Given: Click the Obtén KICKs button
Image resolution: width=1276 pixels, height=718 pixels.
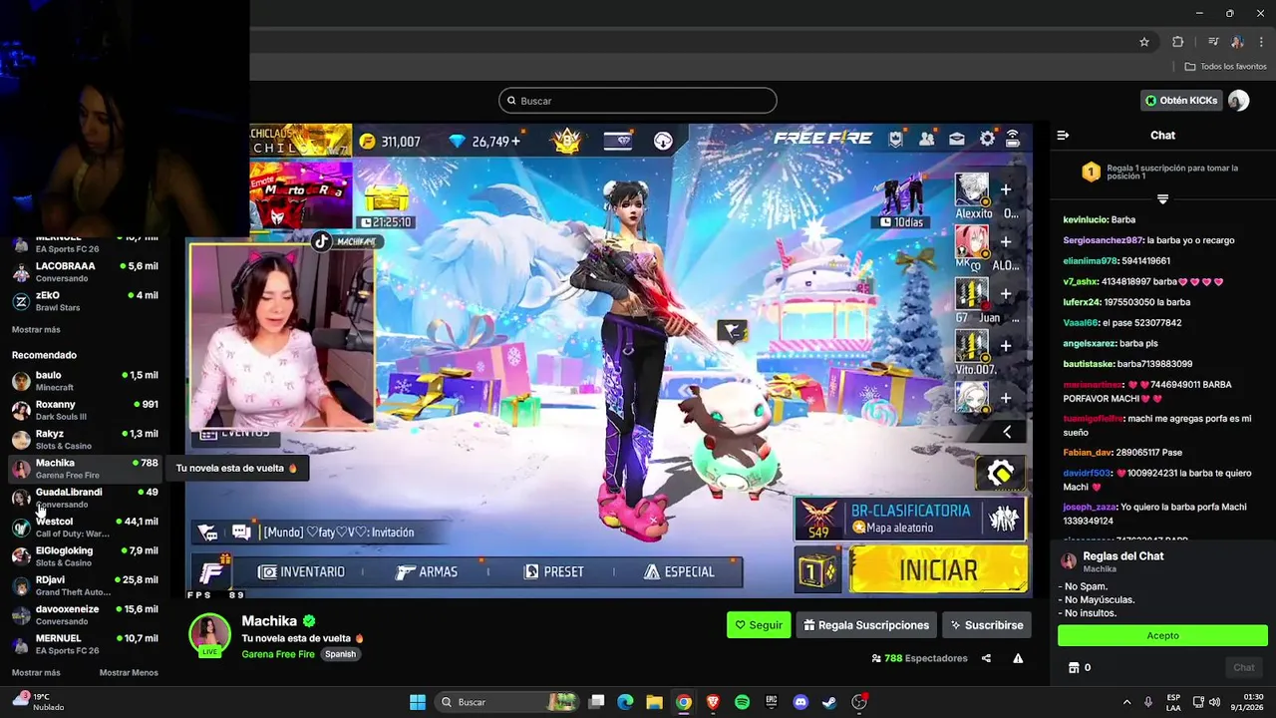Looking at the screenshot, I should pyautogui.click(x=1181, y=101).
